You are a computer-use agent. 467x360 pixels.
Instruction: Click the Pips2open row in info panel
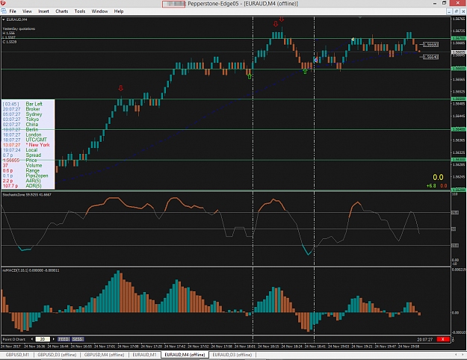click(25, 176)
